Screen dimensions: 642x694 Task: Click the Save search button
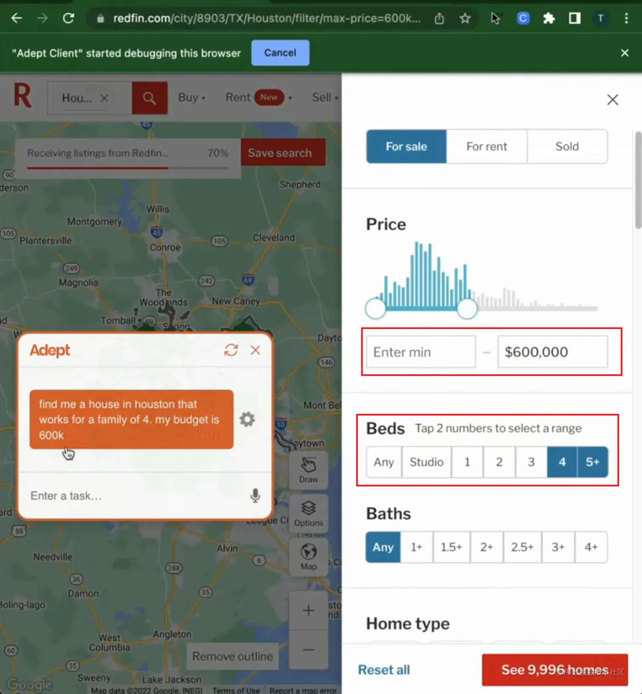(283, 152)
